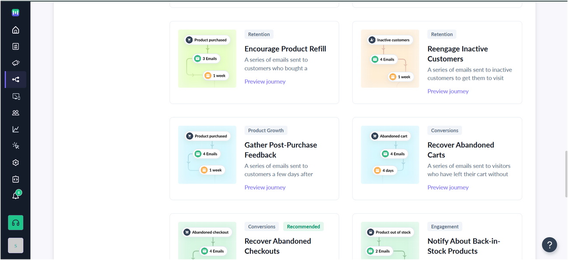Viewport: 568px width, 260px height.
Task: Open the forms/document icon in sidebar
Action: (x=16, y=46)
